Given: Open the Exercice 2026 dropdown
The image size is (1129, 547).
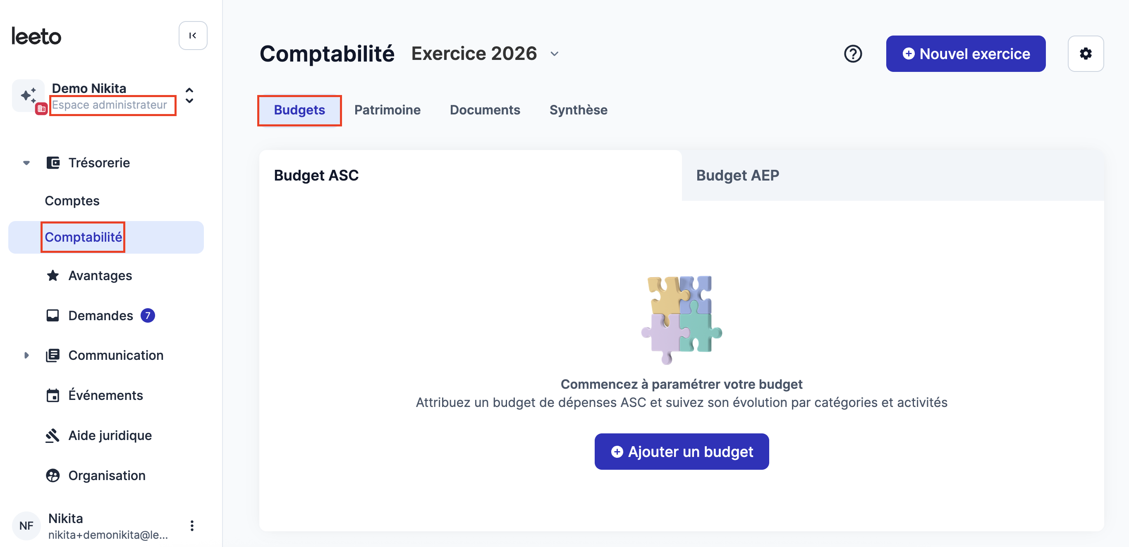Looking at the screenshot, I should (486, 53).
